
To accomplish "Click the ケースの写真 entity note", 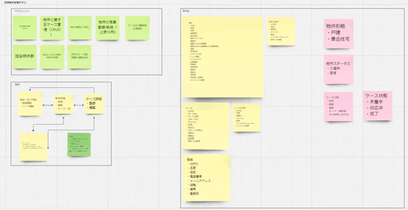I will coord(246,118).
